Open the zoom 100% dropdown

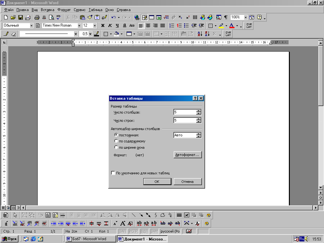point(246,17)
